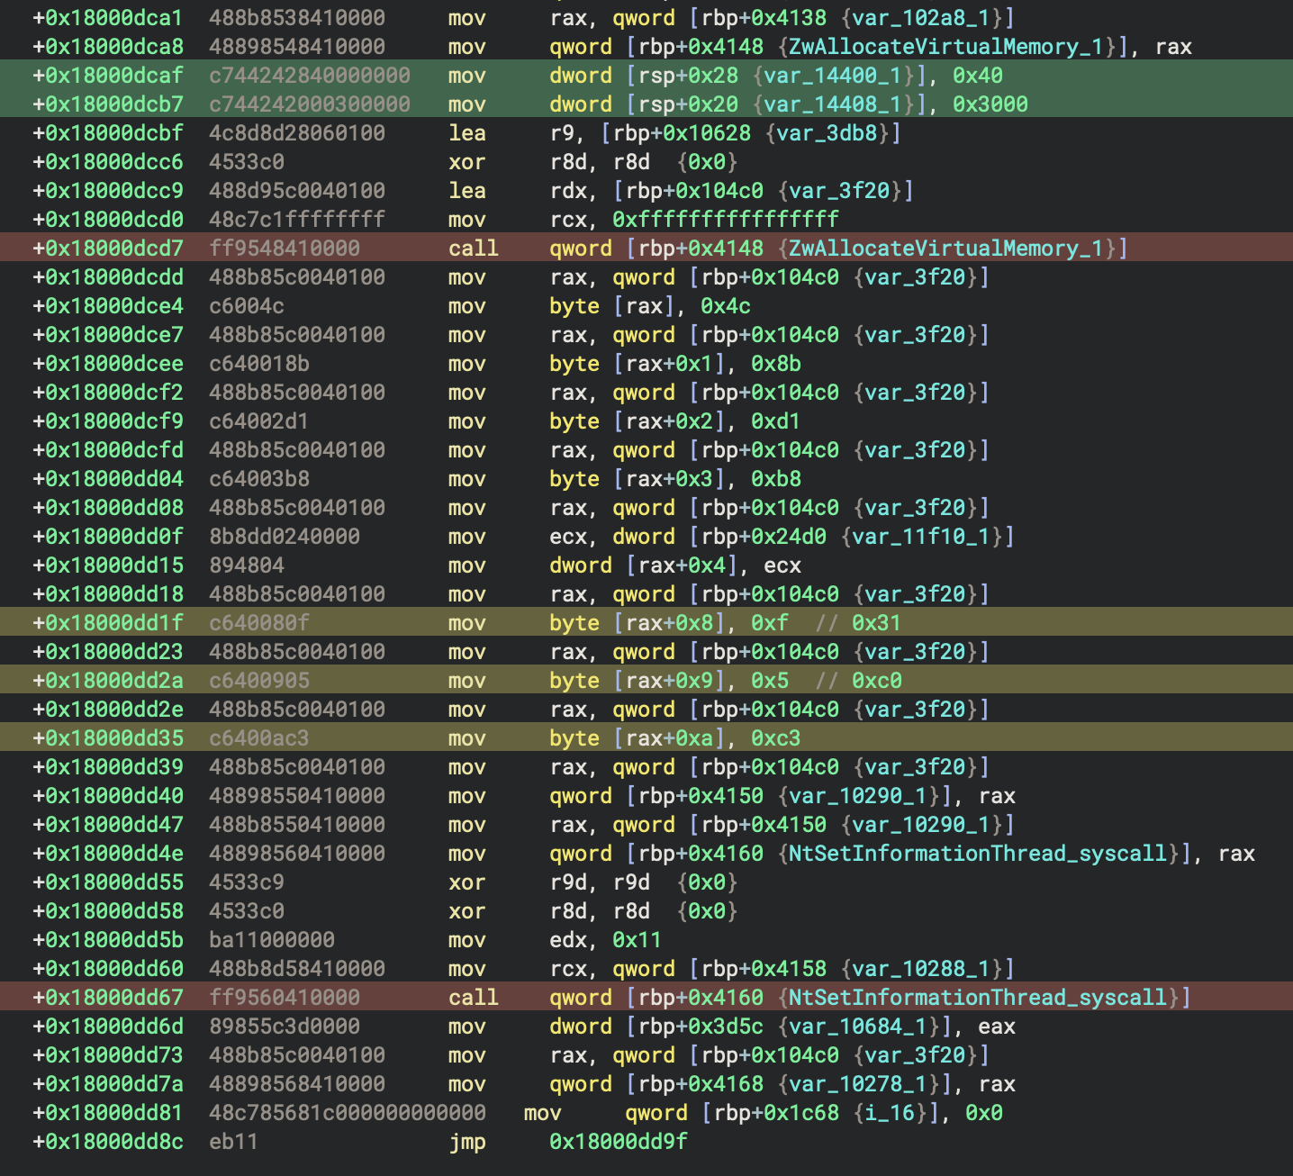Click the 0xb8 byte value
The width and height of the screenshot is (1293, 1176).
click(x=776, y=479)
